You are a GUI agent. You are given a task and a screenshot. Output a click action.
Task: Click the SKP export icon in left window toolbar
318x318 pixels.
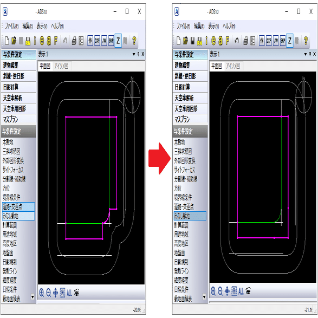[111, 41]
